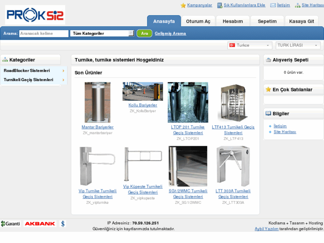Click the shopping basket icon
Image resolution: width=324 pixels, height=243 pixels.
coord(268,60)
